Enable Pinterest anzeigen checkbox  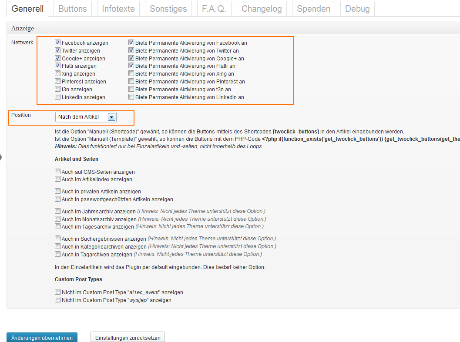pyautogui.click(x=58, y=82)
